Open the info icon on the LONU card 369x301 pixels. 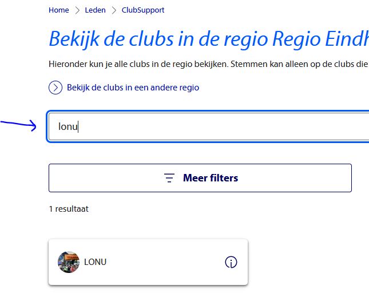pos(231,262)
